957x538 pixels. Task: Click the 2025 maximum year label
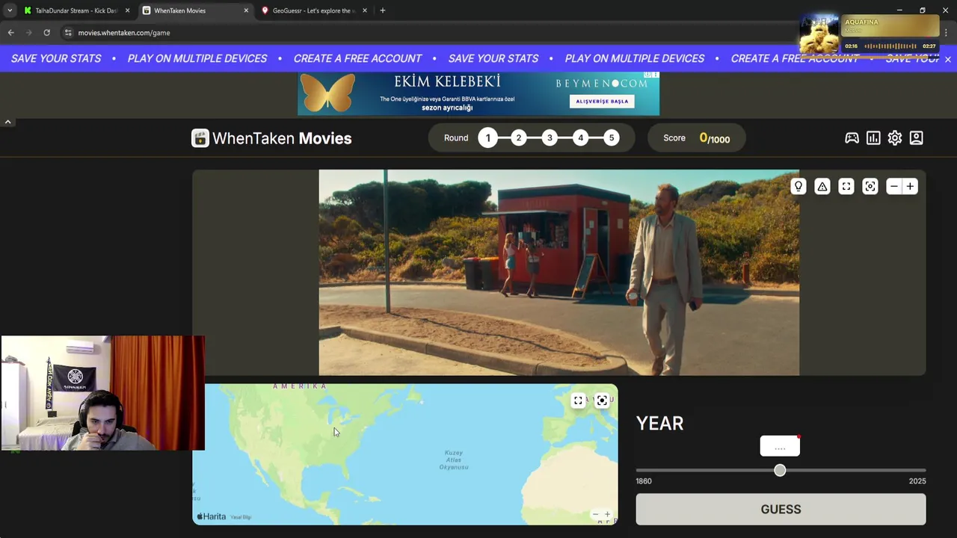tap(917, 481)
